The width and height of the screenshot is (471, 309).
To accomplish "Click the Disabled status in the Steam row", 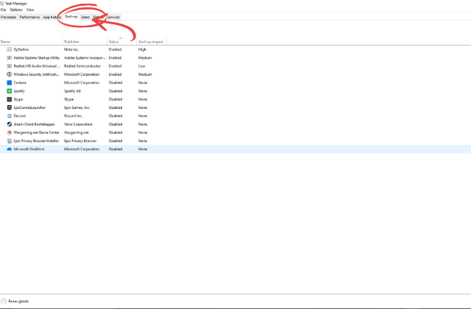I will click(116, 124).
